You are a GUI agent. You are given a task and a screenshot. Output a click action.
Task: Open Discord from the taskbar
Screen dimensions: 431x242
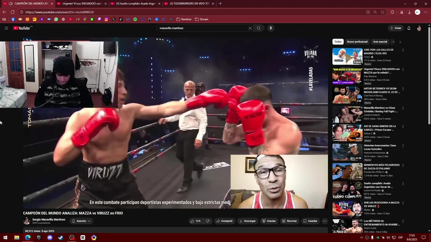pos(50,238)
